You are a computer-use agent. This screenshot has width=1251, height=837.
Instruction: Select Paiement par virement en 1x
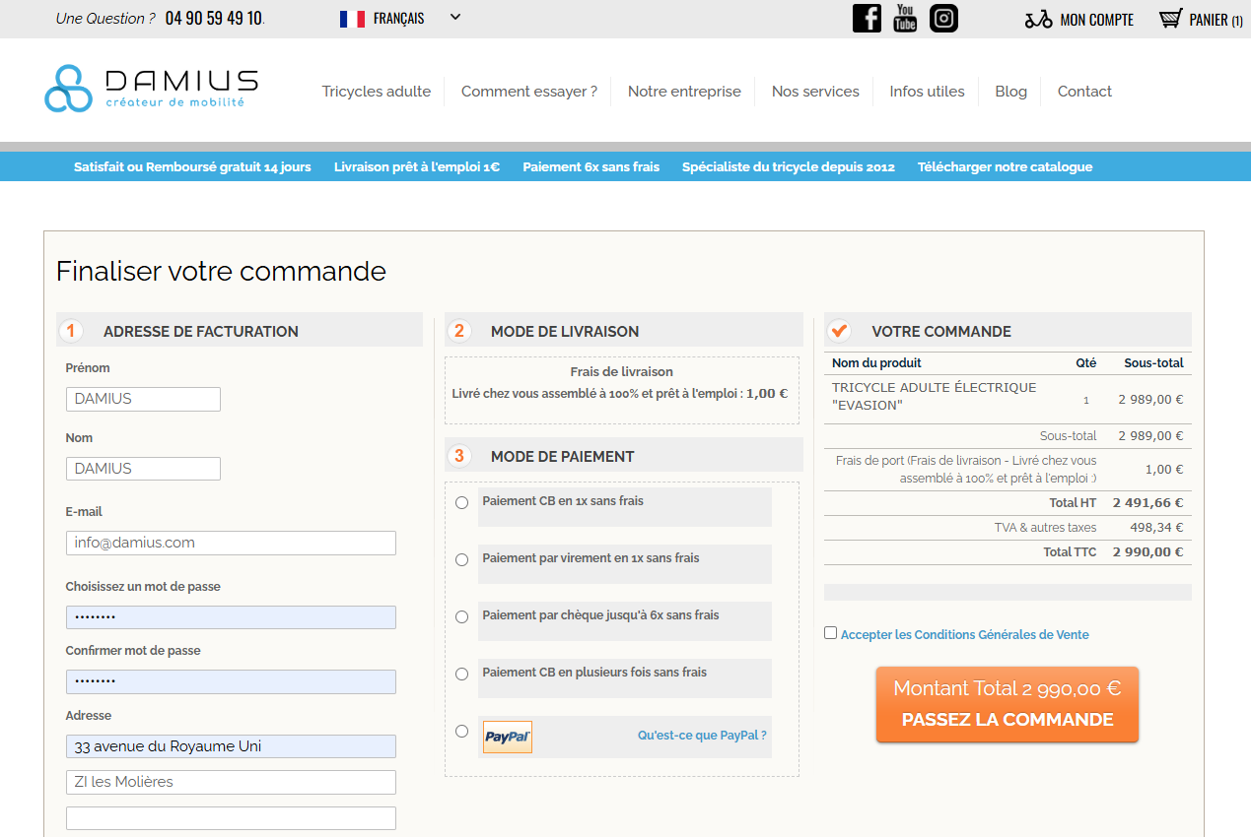click(x=461, y=559)
